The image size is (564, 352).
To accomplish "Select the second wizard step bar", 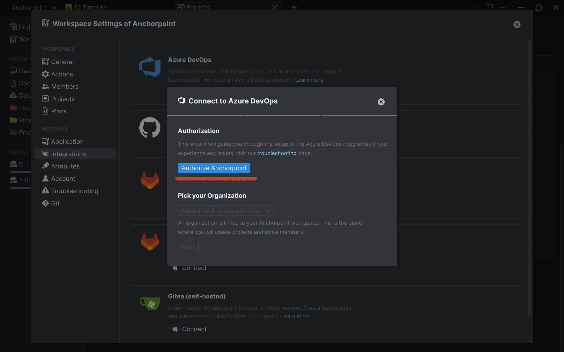I will pyautogui.click(x=282, y=115).
